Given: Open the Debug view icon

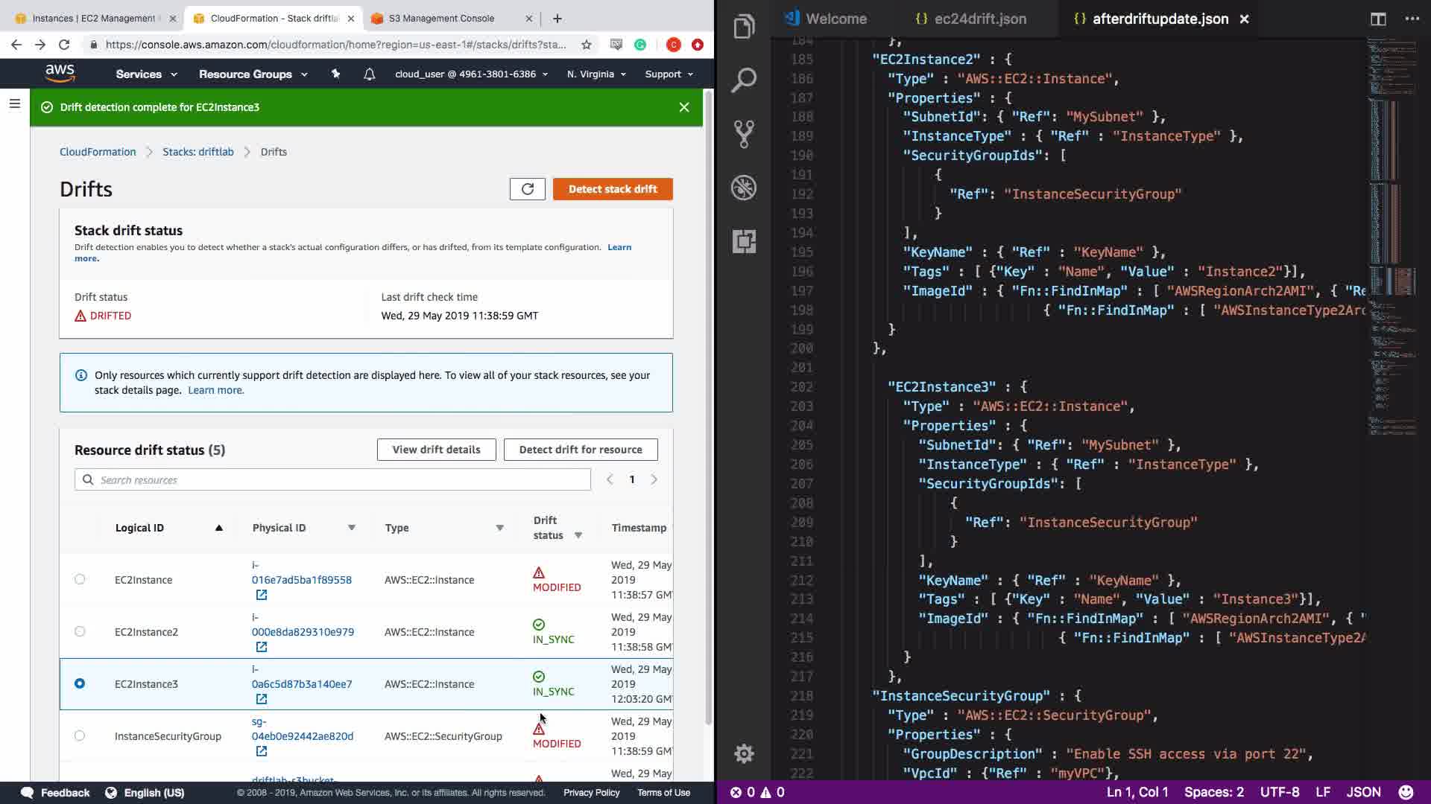Looking at the screenshot, I should point(743,188).
